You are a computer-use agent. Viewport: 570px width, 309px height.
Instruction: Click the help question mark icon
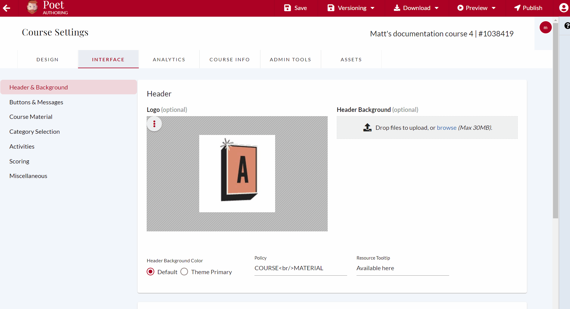tap(567, 26)
